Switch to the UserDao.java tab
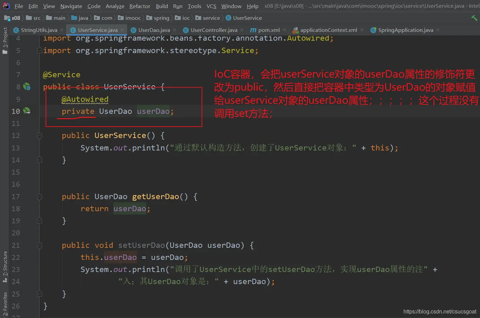The image size is (480, 318). 154,30
